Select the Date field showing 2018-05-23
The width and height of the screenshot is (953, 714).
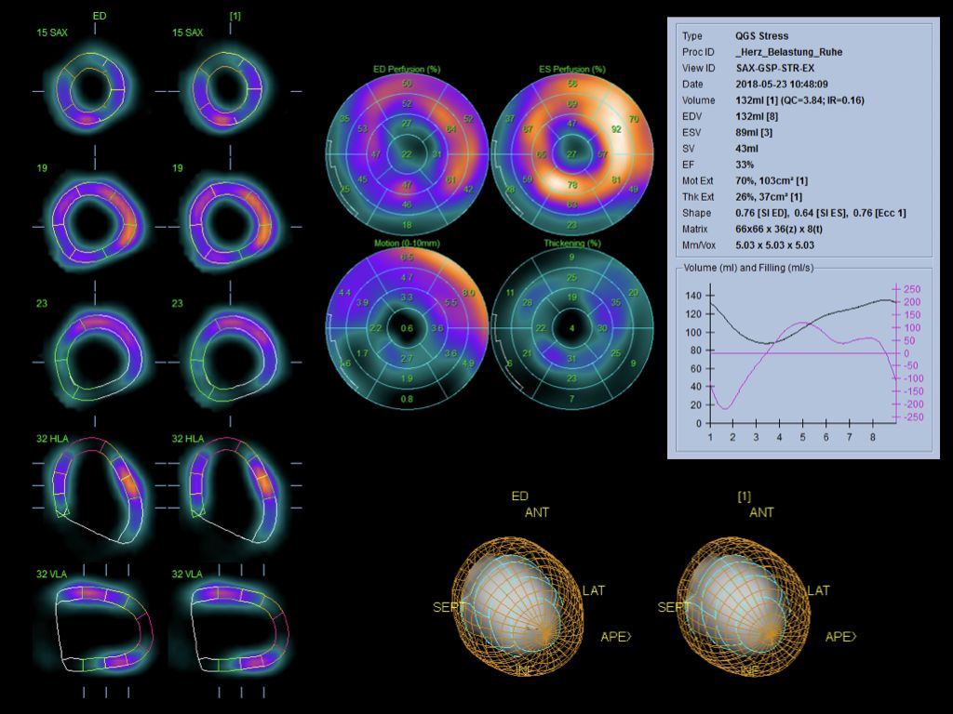[x=780, y=84]
